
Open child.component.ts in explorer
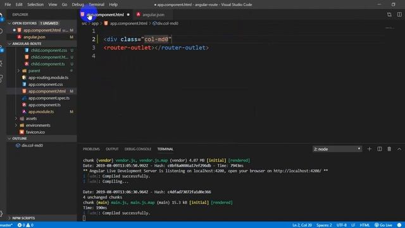tap(49, 64)
